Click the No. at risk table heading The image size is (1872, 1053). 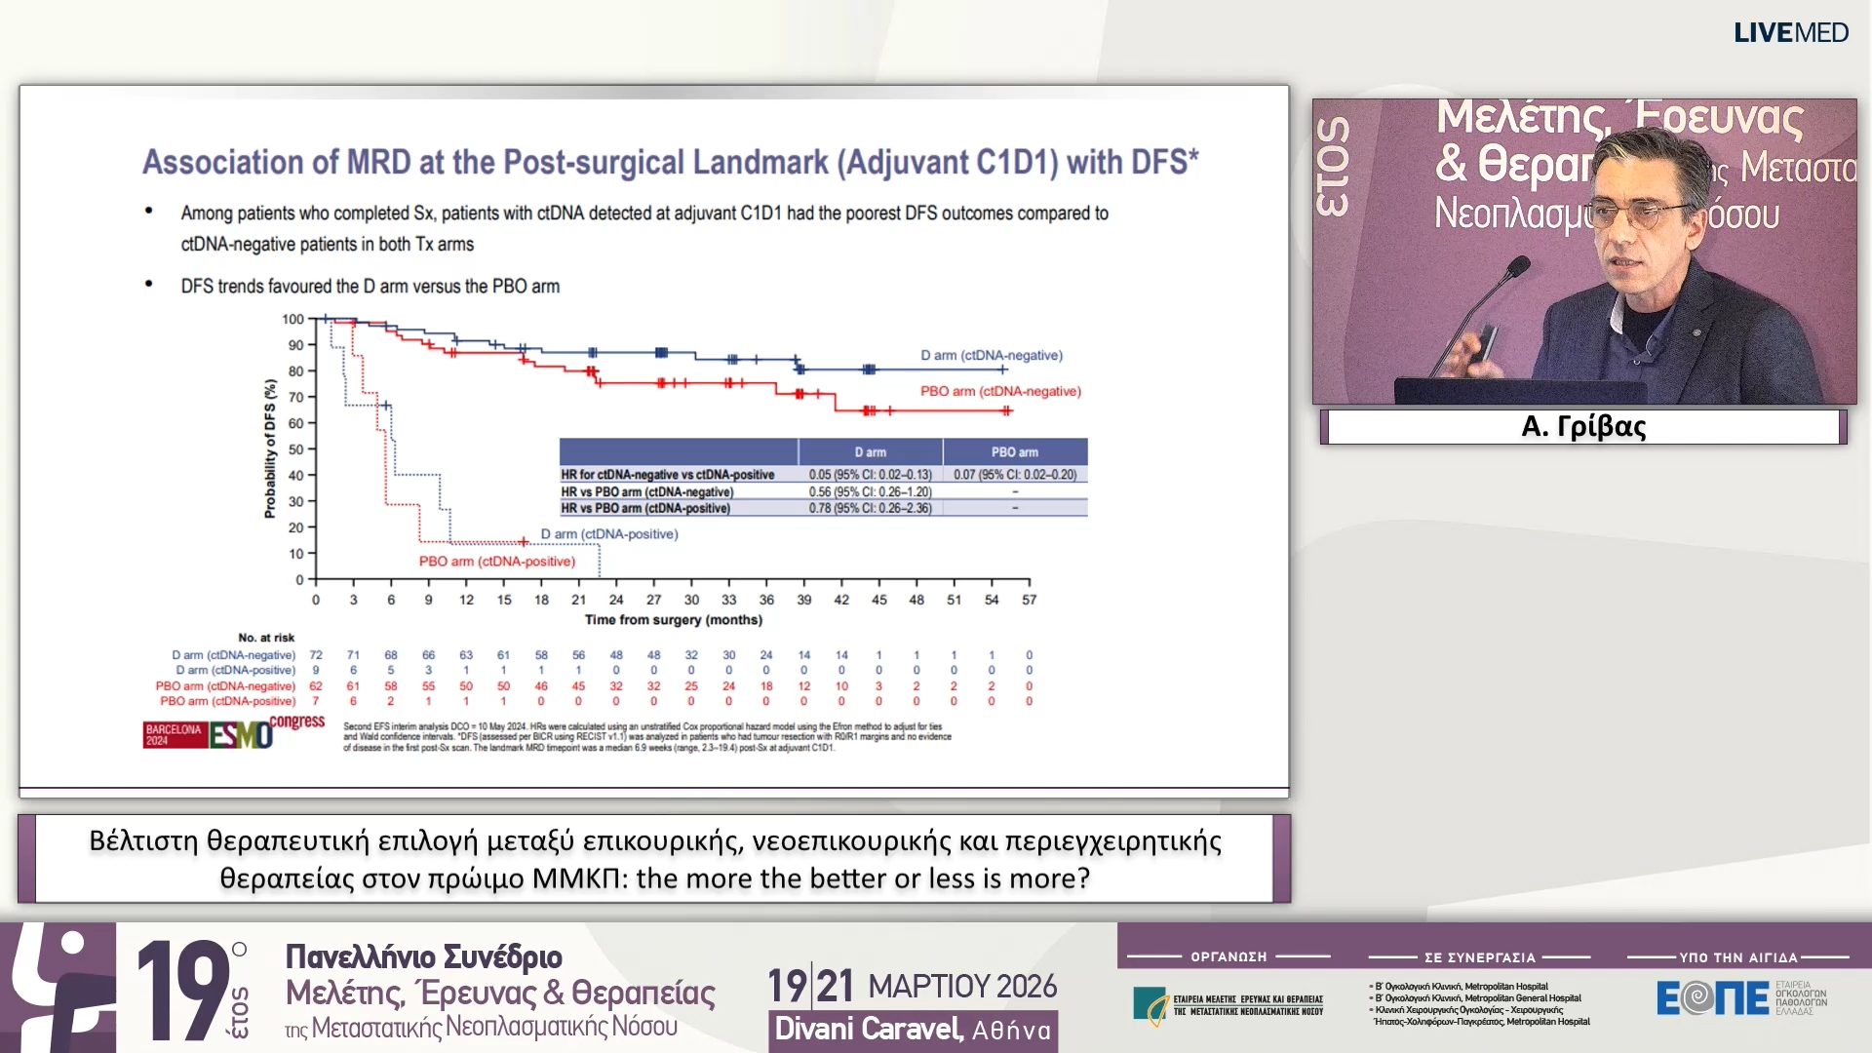coord(266,638)
